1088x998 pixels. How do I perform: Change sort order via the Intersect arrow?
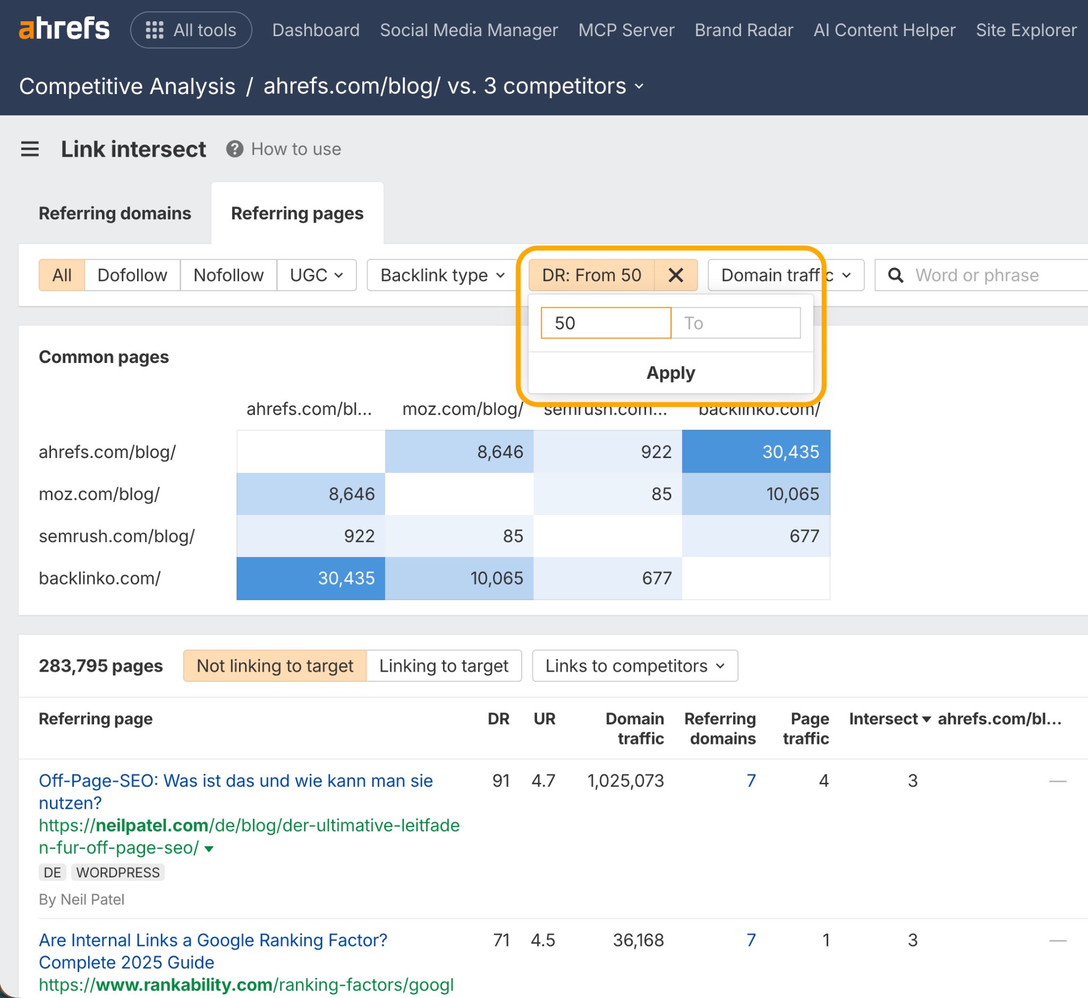(926, 719)
